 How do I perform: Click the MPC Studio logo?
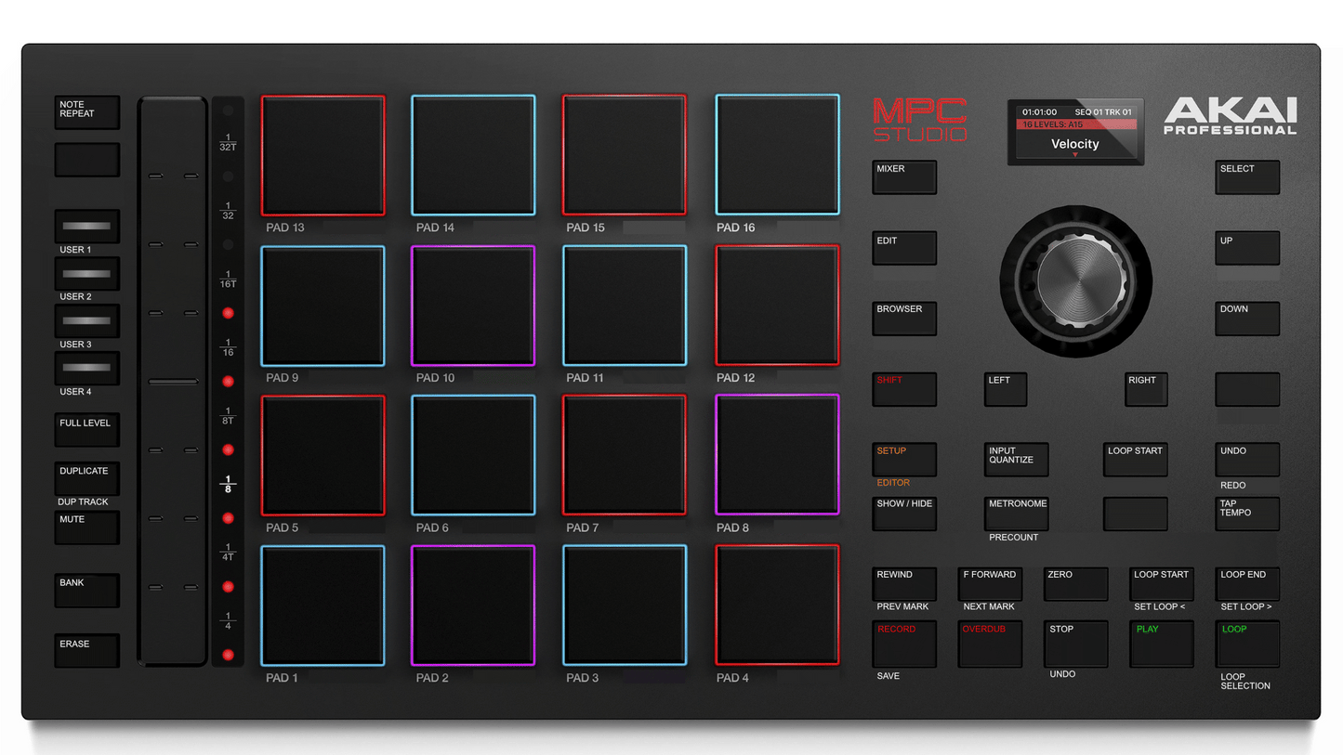[920, 120]
